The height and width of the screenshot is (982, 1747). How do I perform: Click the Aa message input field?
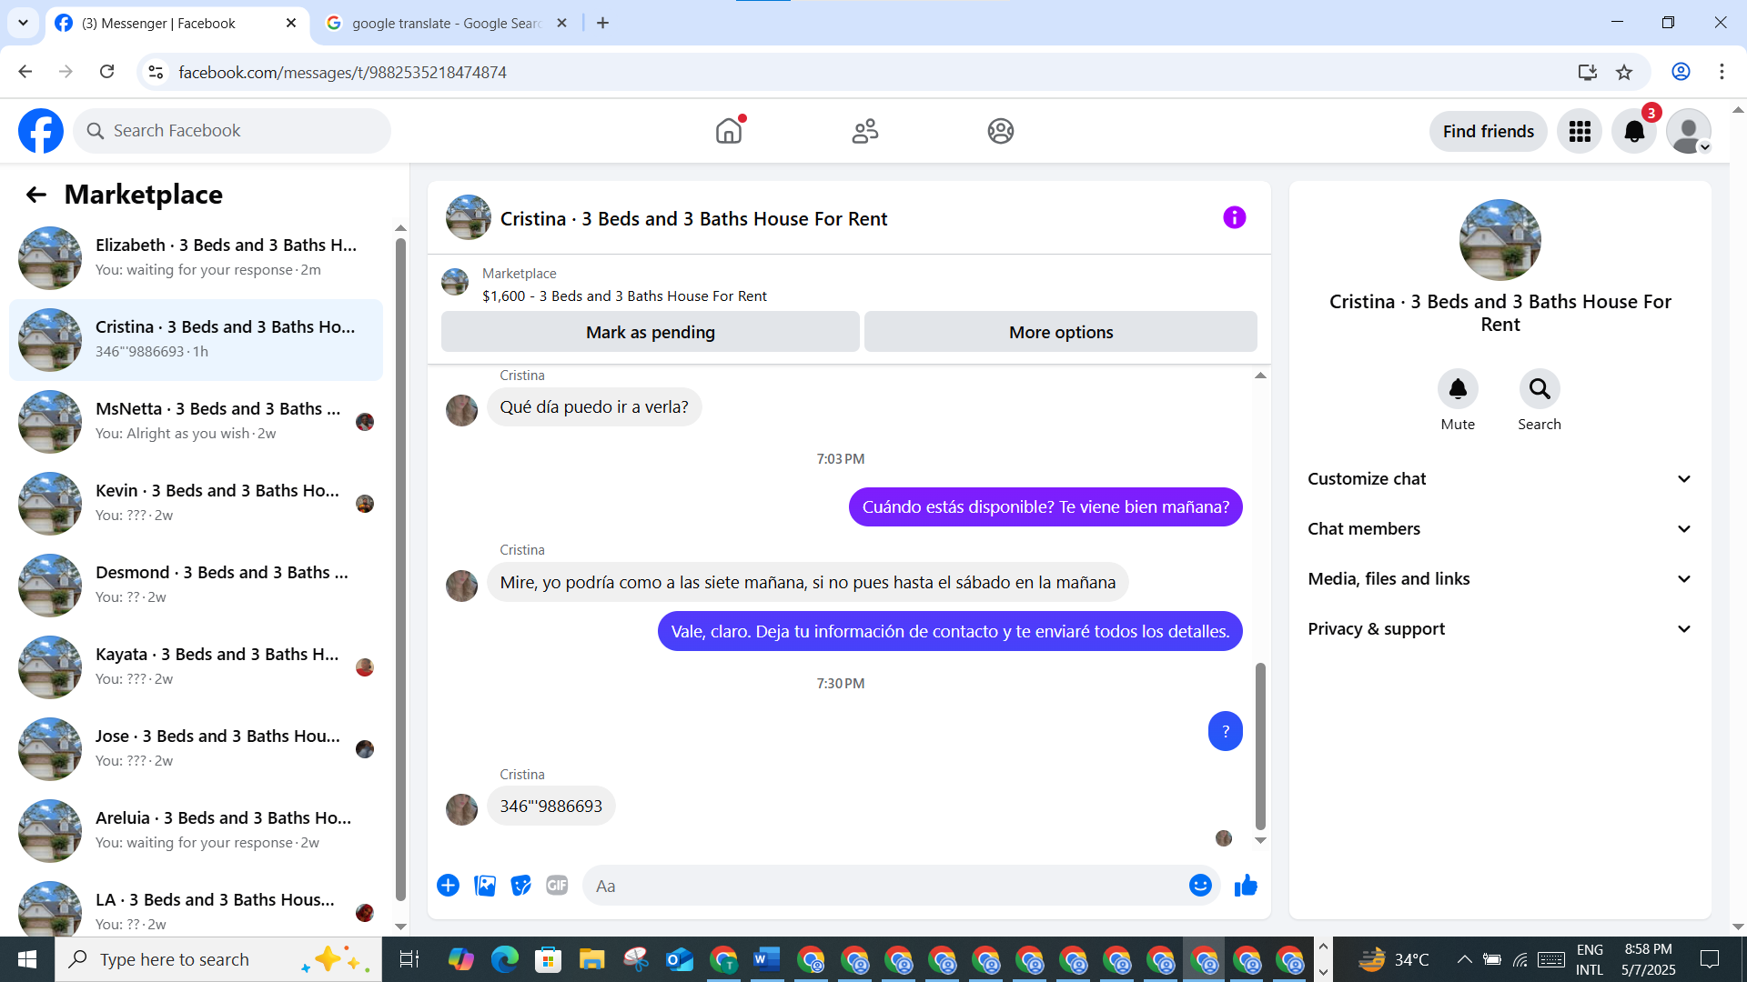click(x=883, y=886)
